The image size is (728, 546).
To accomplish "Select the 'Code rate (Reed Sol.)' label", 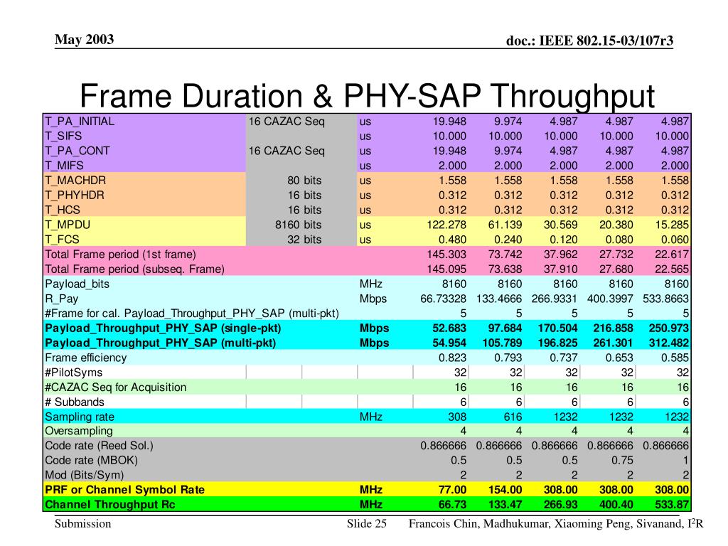I will tap(99, 446).
